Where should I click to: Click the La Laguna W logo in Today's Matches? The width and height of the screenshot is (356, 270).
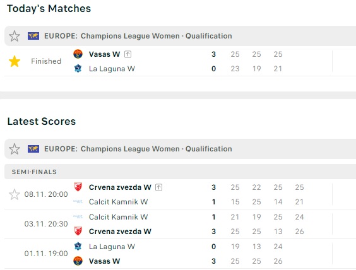(x=78, y=69)
